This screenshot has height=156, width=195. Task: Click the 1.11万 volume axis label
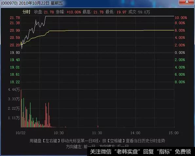(14, 118)
